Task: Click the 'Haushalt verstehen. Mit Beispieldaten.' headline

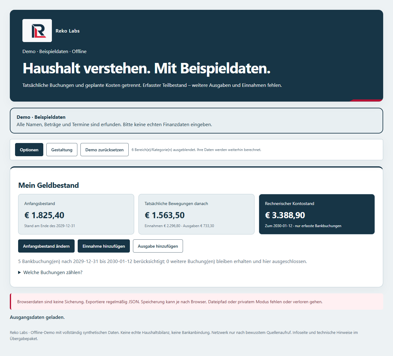Action: (146, 68)
